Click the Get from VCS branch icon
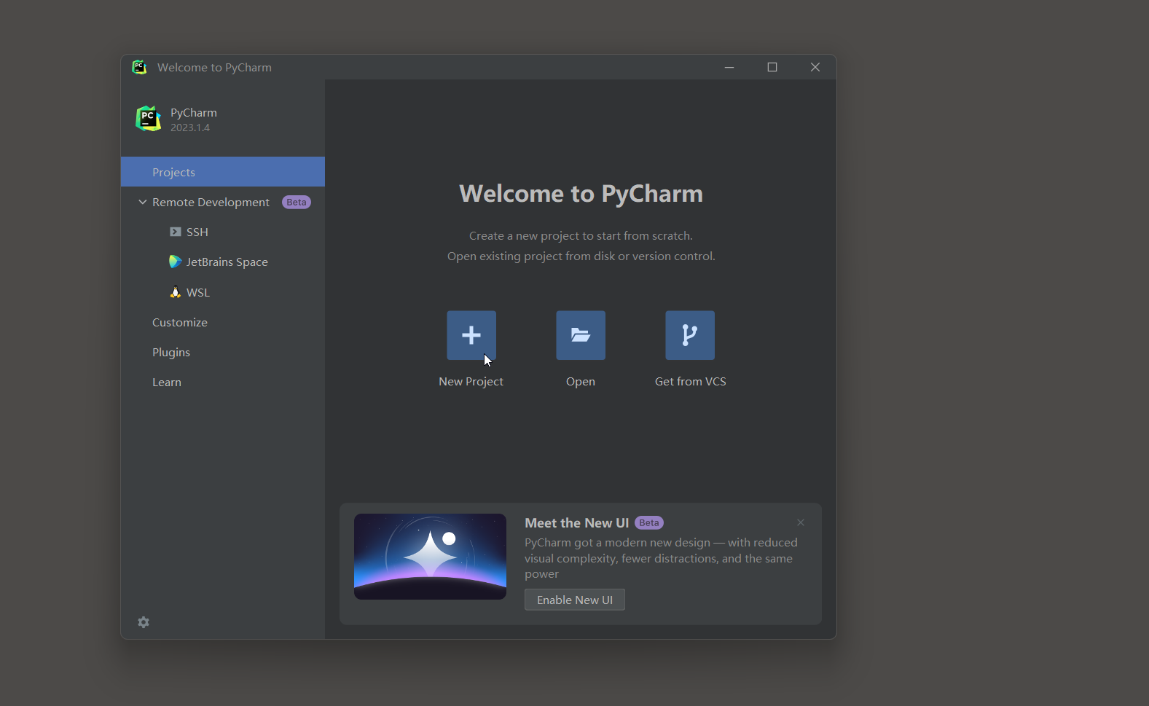1149x706 pixels. (x=690, y=335)
